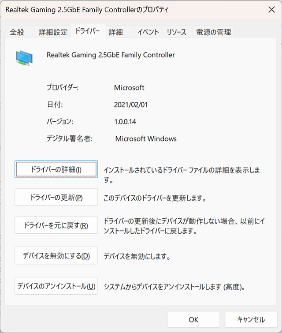Click the プロバイダー: label

(63, 87)
